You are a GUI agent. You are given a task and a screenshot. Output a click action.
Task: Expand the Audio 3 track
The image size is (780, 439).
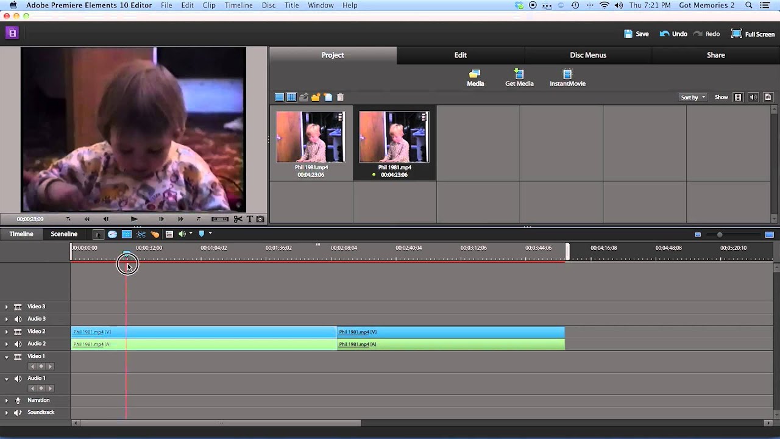[7, 319]
